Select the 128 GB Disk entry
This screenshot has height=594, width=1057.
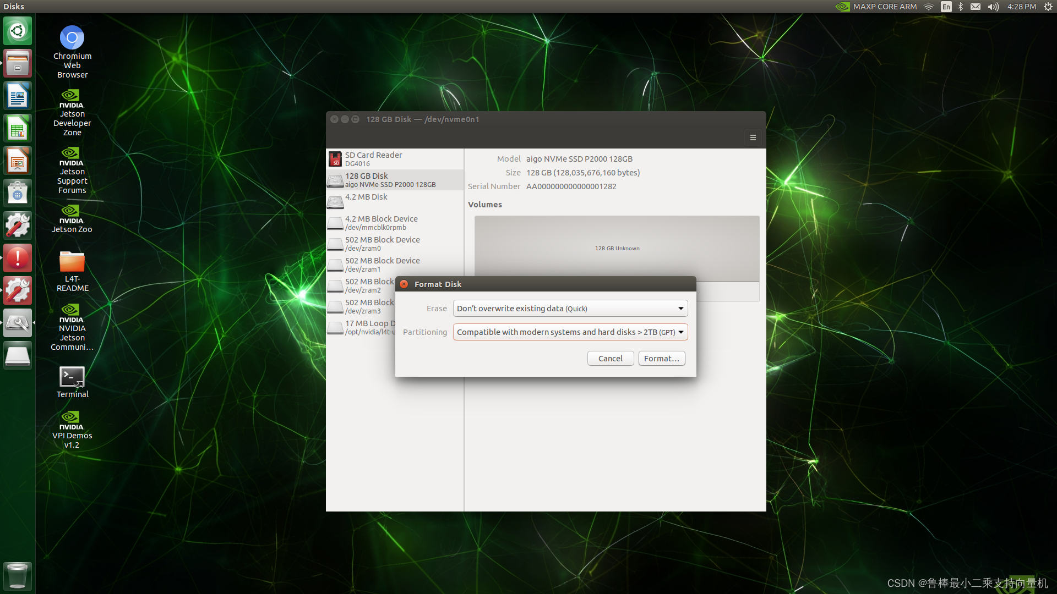[394, 179]
